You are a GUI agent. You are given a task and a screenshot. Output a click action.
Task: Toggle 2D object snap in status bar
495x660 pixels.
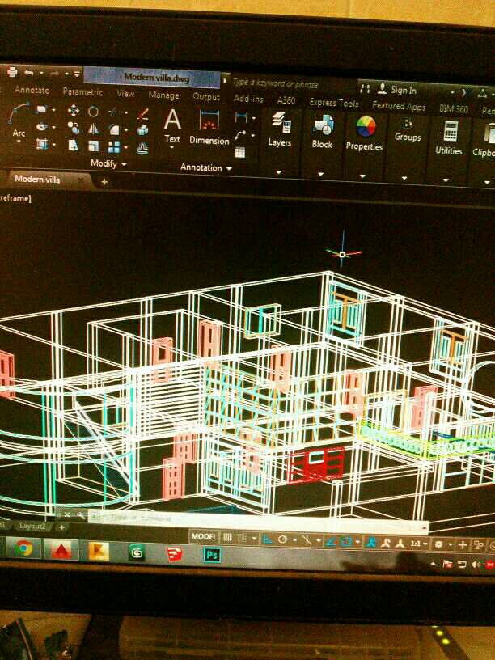tap(346, 541)
